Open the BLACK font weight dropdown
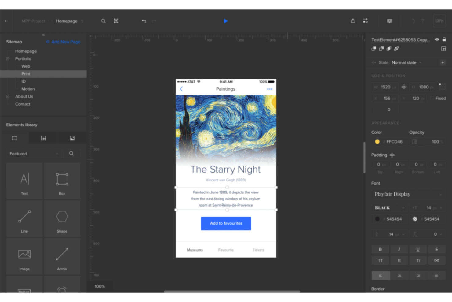452x302 pixels. pos(389,208)
